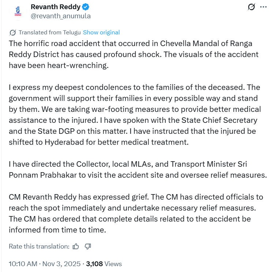Open the 3,108 Views count
Viewport: 269px width, 272px height.
104,264
